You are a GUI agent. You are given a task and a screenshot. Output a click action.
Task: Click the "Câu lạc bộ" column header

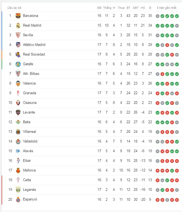pos(14,8)
